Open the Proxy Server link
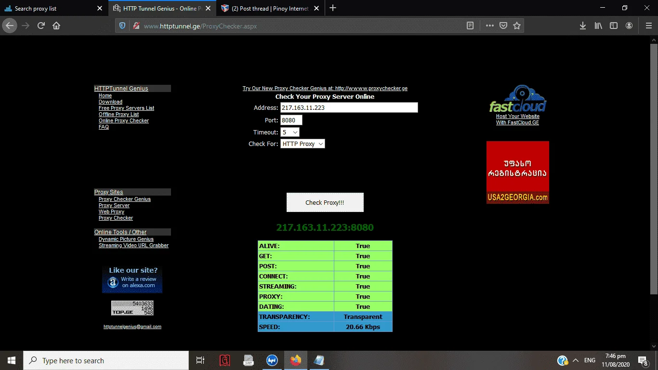The height and width of the screenshot is (370, 658). coord(114,206)
